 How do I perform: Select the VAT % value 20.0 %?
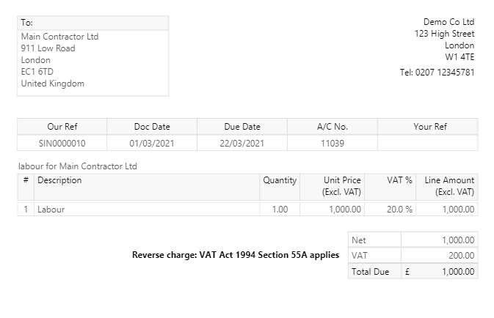point(400,210)
